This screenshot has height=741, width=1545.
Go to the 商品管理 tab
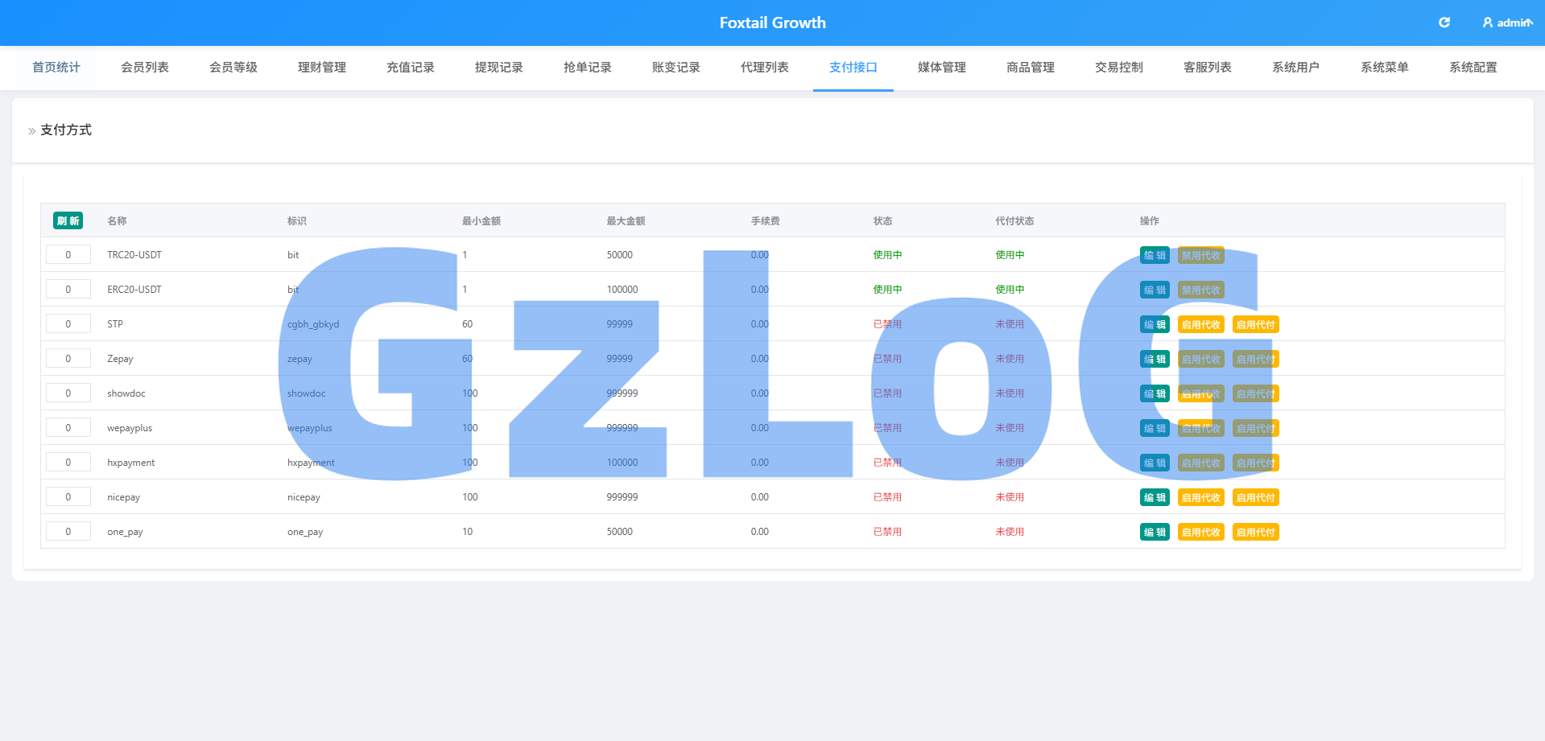point(1031,68)
